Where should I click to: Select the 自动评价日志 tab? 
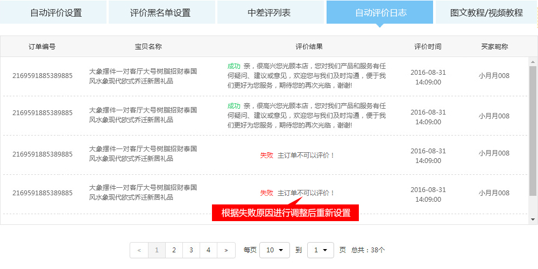pyautogui.click(x=380, y=12)
